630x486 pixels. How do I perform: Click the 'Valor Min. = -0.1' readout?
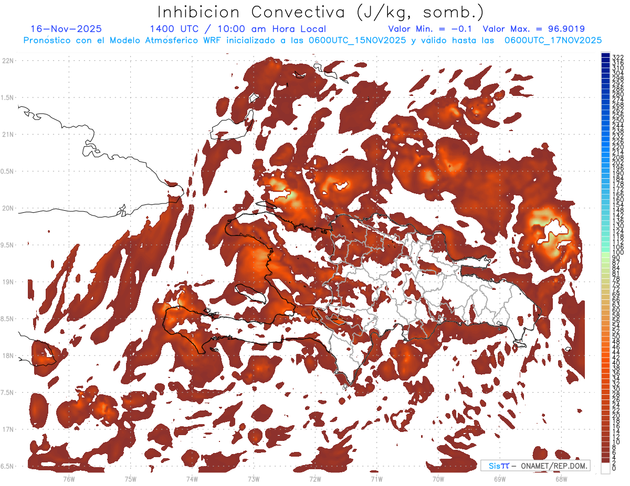pyautogui.click(x=431, y=29)
